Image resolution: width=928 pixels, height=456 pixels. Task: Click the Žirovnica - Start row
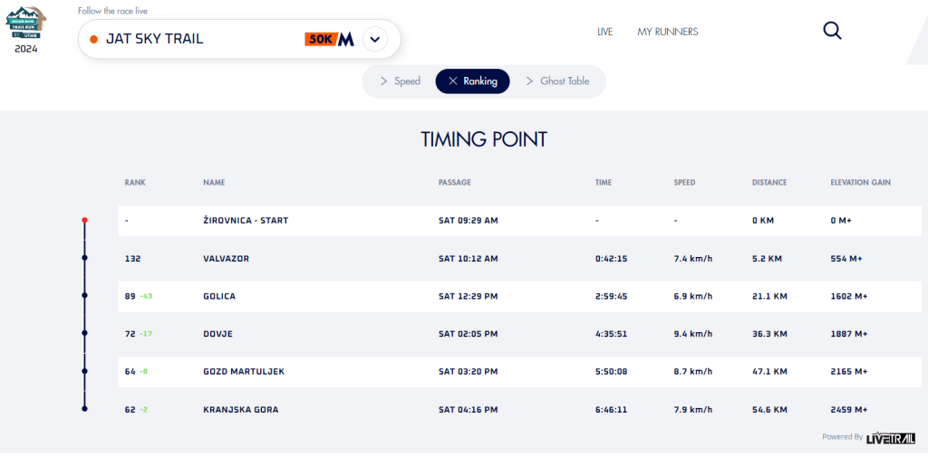pos(519,220)
